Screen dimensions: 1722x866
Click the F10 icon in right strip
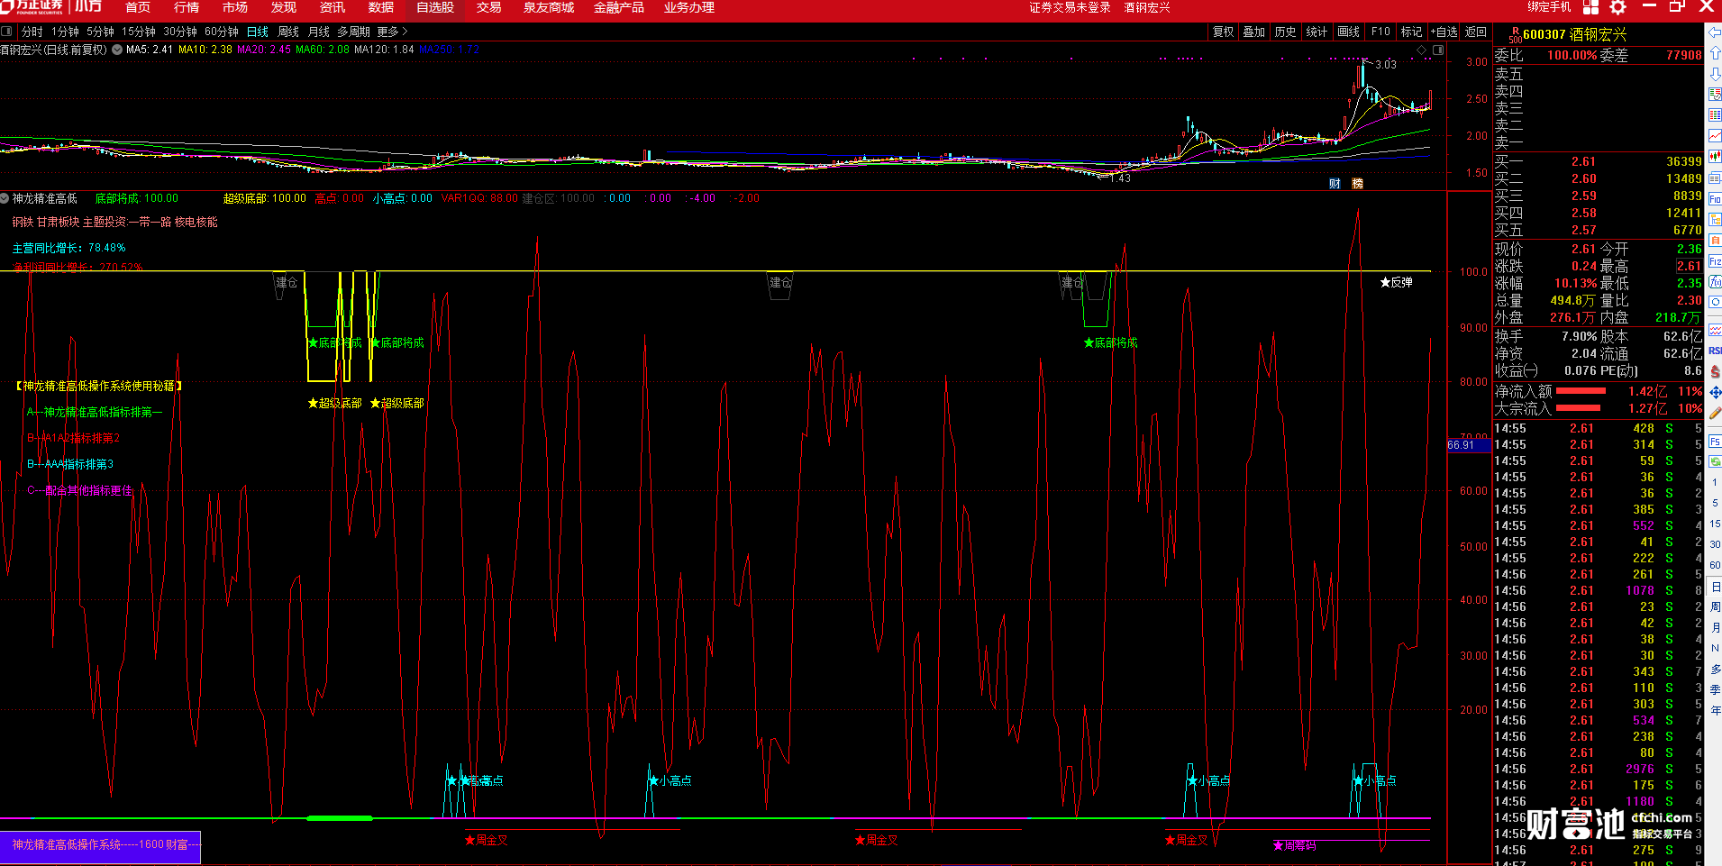pyautogui.click(x=1714, y=198)
